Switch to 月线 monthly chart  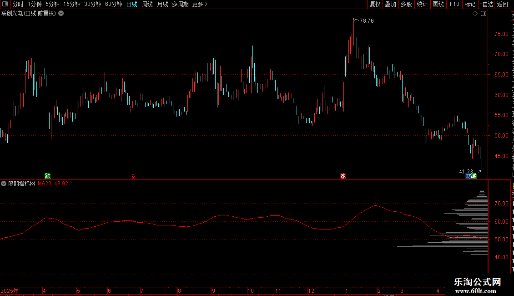[x=162, y=4]
